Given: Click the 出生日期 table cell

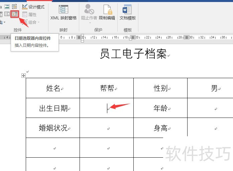Looking at the screenshot, I should tap(53, 108).
